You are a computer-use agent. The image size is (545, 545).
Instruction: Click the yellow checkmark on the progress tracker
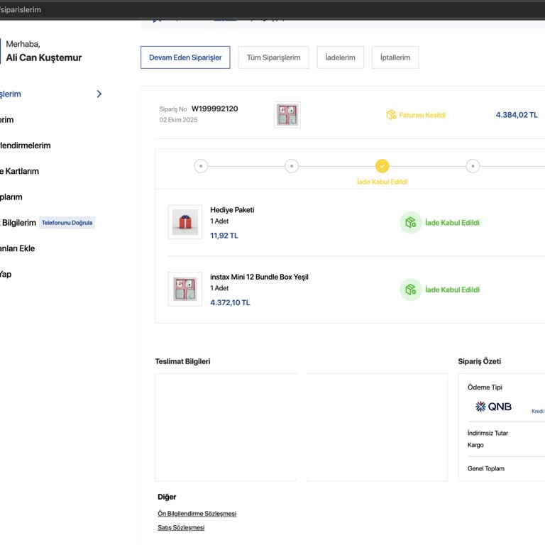click(x=382, y=166)
